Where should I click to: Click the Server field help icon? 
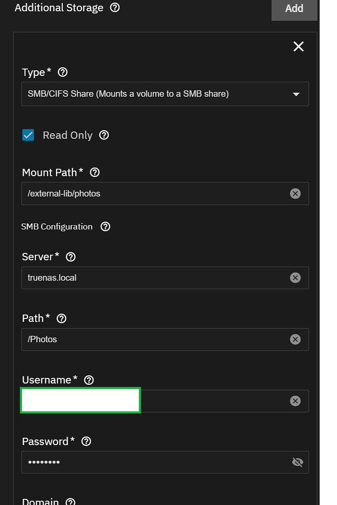71,257
